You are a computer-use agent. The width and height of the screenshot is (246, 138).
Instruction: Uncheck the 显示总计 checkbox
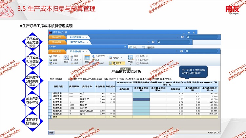138,60
